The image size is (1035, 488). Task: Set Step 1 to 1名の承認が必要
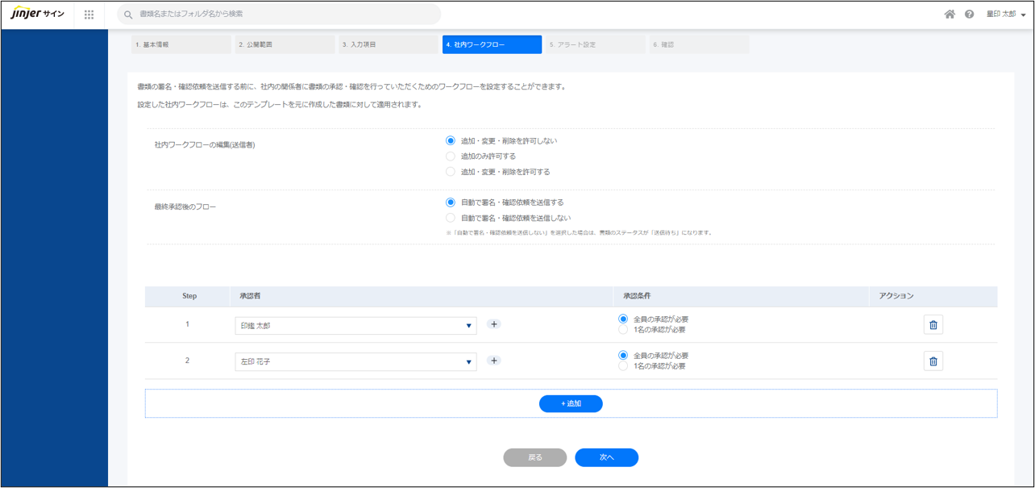click(x=622, y=329)
